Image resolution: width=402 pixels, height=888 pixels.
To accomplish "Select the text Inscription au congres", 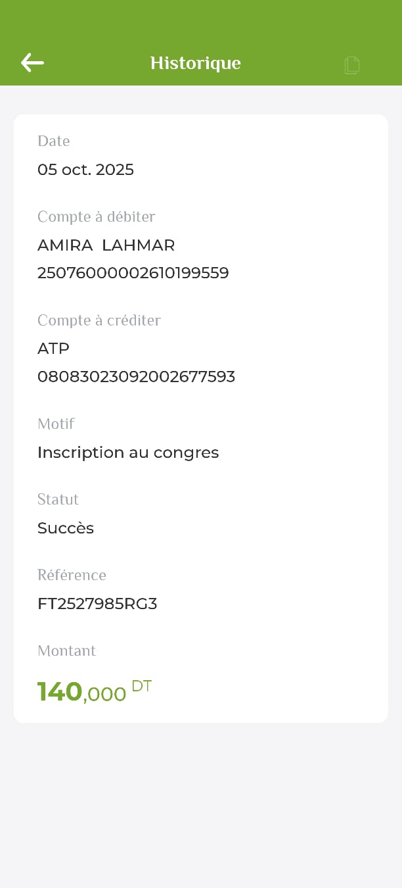I will click(128, 453).
